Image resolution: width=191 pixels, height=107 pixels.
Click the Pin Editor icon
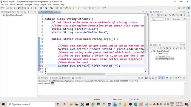[x=104, y=8]
